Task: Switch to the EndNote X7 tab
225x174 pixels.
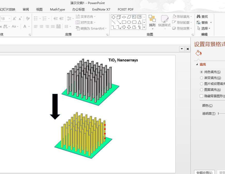Action: [101, 10]
